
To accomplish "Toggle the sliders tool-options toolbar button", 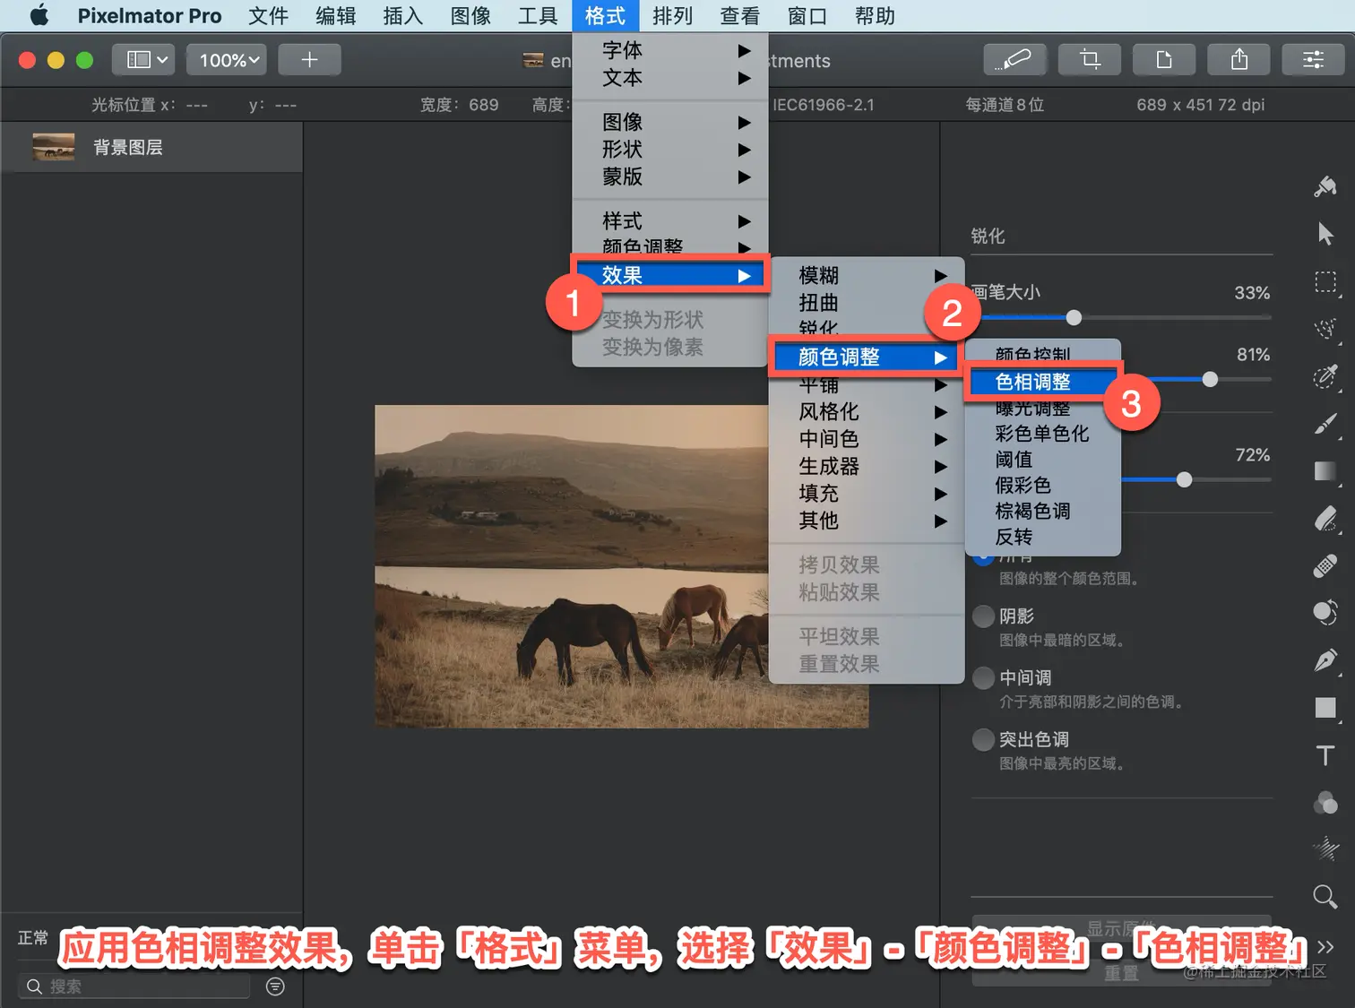I will (1313, 60).
